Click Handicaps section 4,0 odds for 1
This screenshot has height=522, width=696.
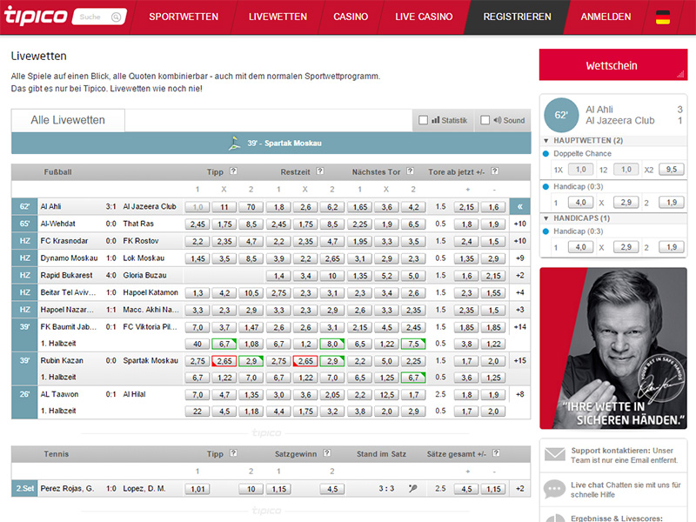[x=580, y=247]
